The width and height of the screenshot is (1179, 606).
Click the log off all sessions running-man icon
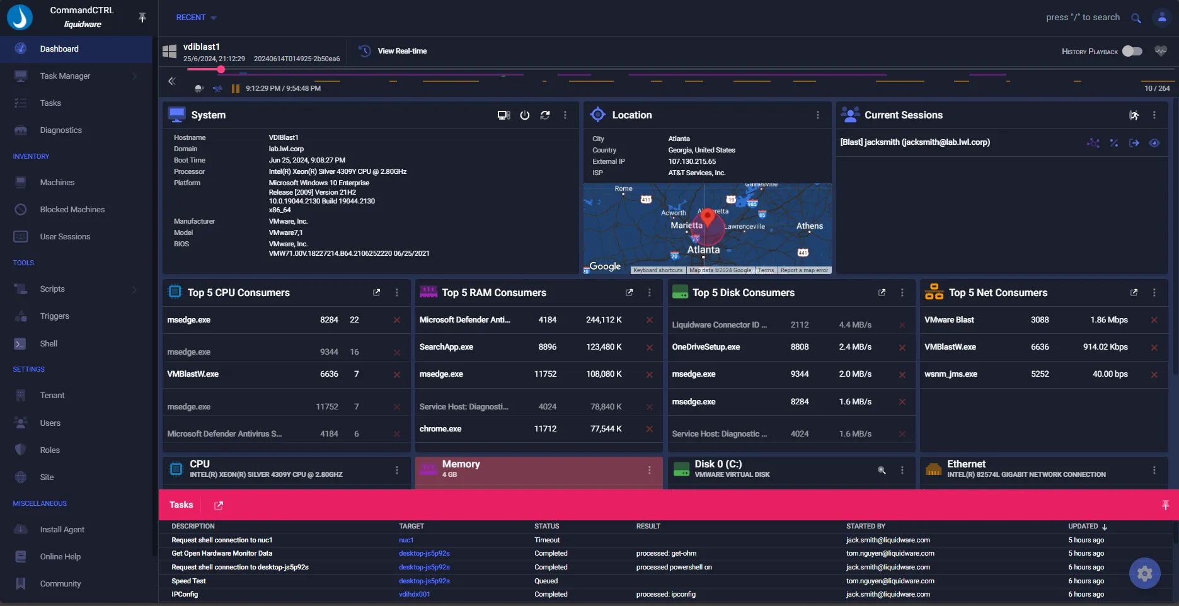click(x=1134, y=115)
